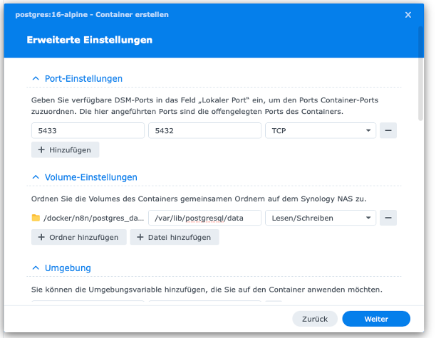Screen dimensions: 436x338
Task: Collapse the Volume-Einstellungen section
Action: point(36,177)
